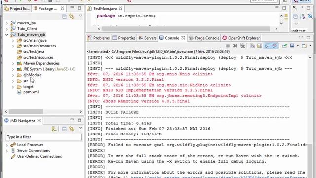Switch to the Servers tab
Image resolution: width=316 pixels, height=178 pixels.
click(148, 38)
